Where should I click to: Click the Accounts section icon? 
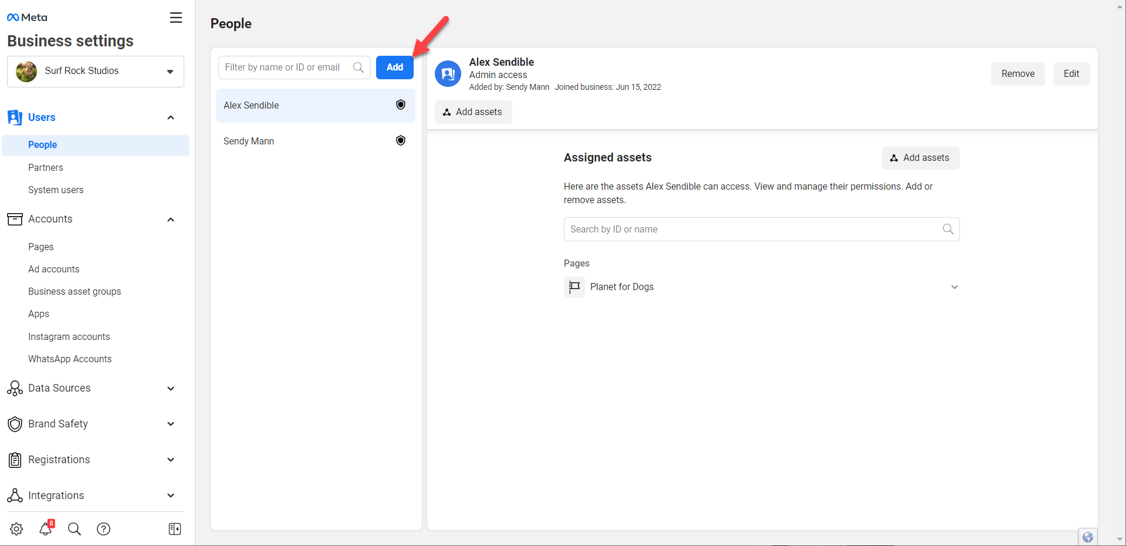(x=15, y=219)
